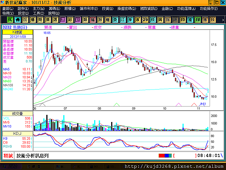Click the 智 toolbar icon

pyautogui.click(x=100, y=20)
